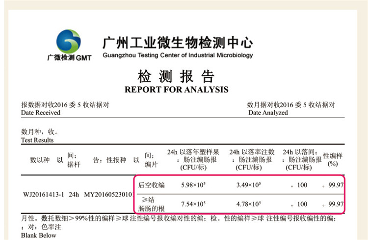This screenshot has height=240, width=368.
Task: Click the 'Blank Below' text
Action: [39, 235]
